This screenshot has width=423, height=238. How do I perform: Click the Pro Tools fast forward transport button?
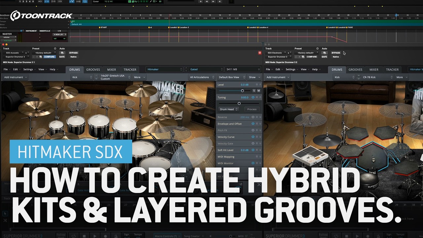pyautogui.click(x=213, y=2)
